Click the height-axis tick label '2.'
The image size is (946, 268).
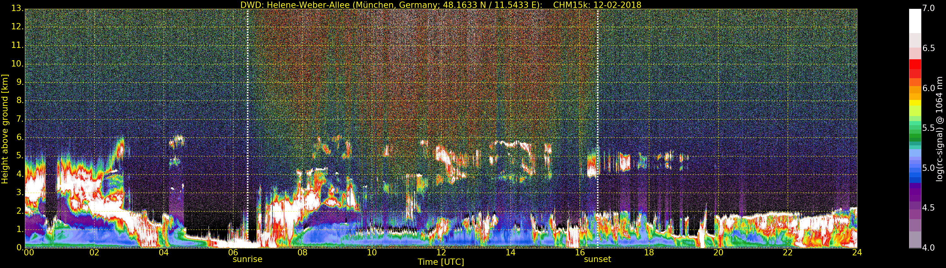coord(20,211)
